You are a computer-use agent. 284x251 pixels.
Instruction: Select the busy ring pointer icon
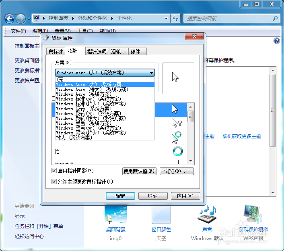click(x=178, y=151)
